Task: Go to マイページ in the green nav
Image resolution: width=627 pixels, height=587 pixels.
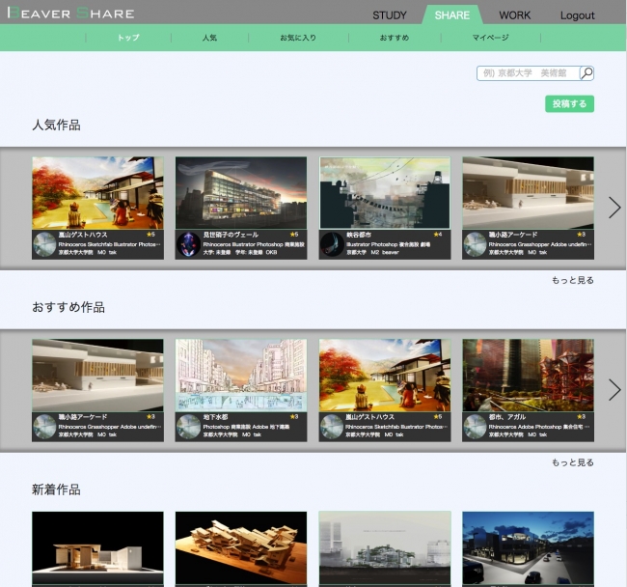Action: click(x=490, y=38)
